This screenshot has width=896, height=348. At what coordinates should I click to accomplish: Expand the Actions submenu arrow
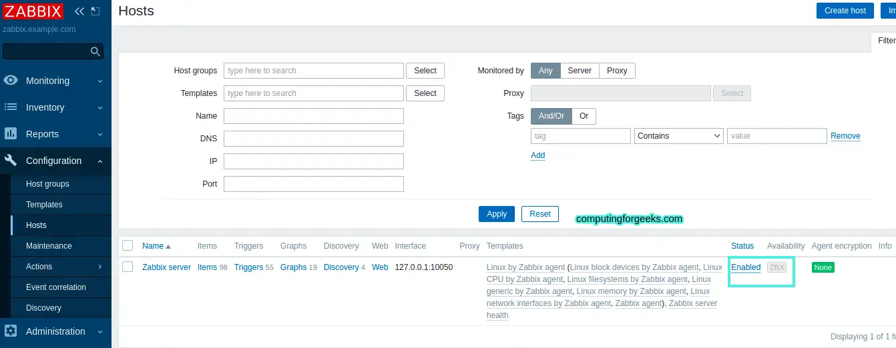tap(100, 267)
